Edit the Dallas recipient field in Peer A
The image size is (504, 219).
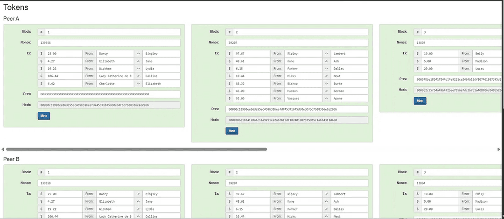coord(350,69)
